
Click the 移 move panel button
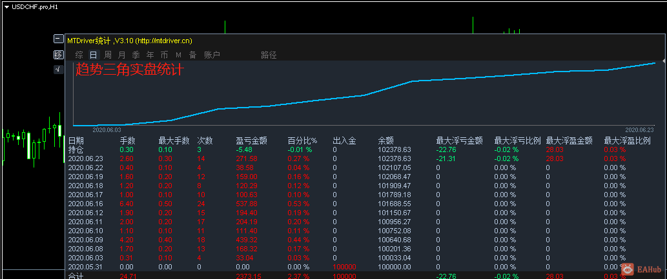(59, 55)
